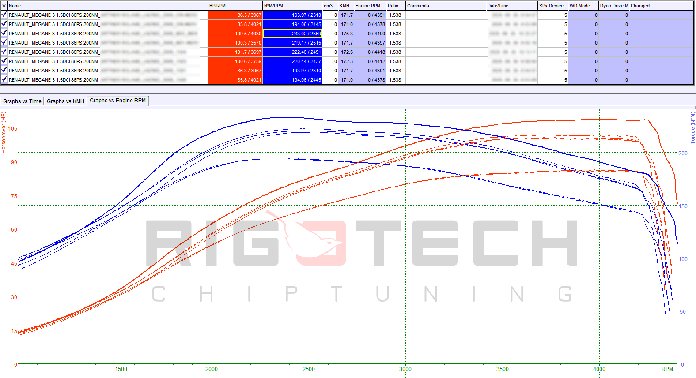Select the Graphs vs Engine RPM tab
The height and width of the screenshot is (378, 696).
tap(117, 101)
